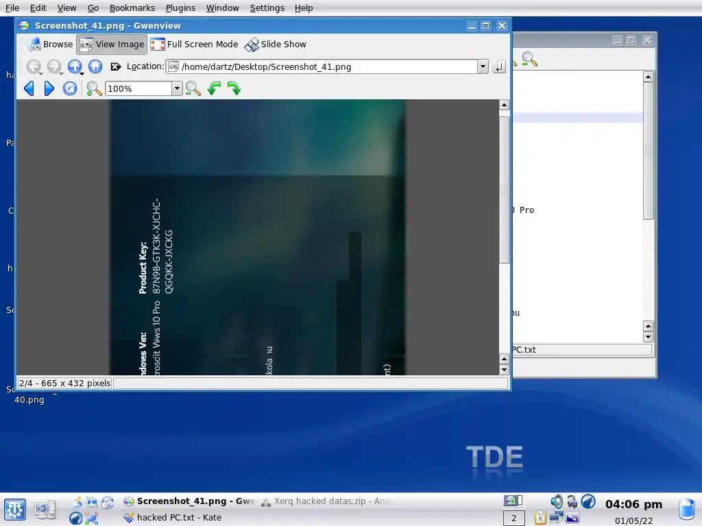Go up one folder level
Image resolution: width=702 pixels, height=526 pixels.
click(x=75, y=66)
